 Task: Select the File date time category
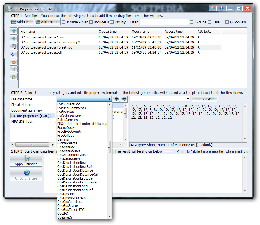(22, 99)
